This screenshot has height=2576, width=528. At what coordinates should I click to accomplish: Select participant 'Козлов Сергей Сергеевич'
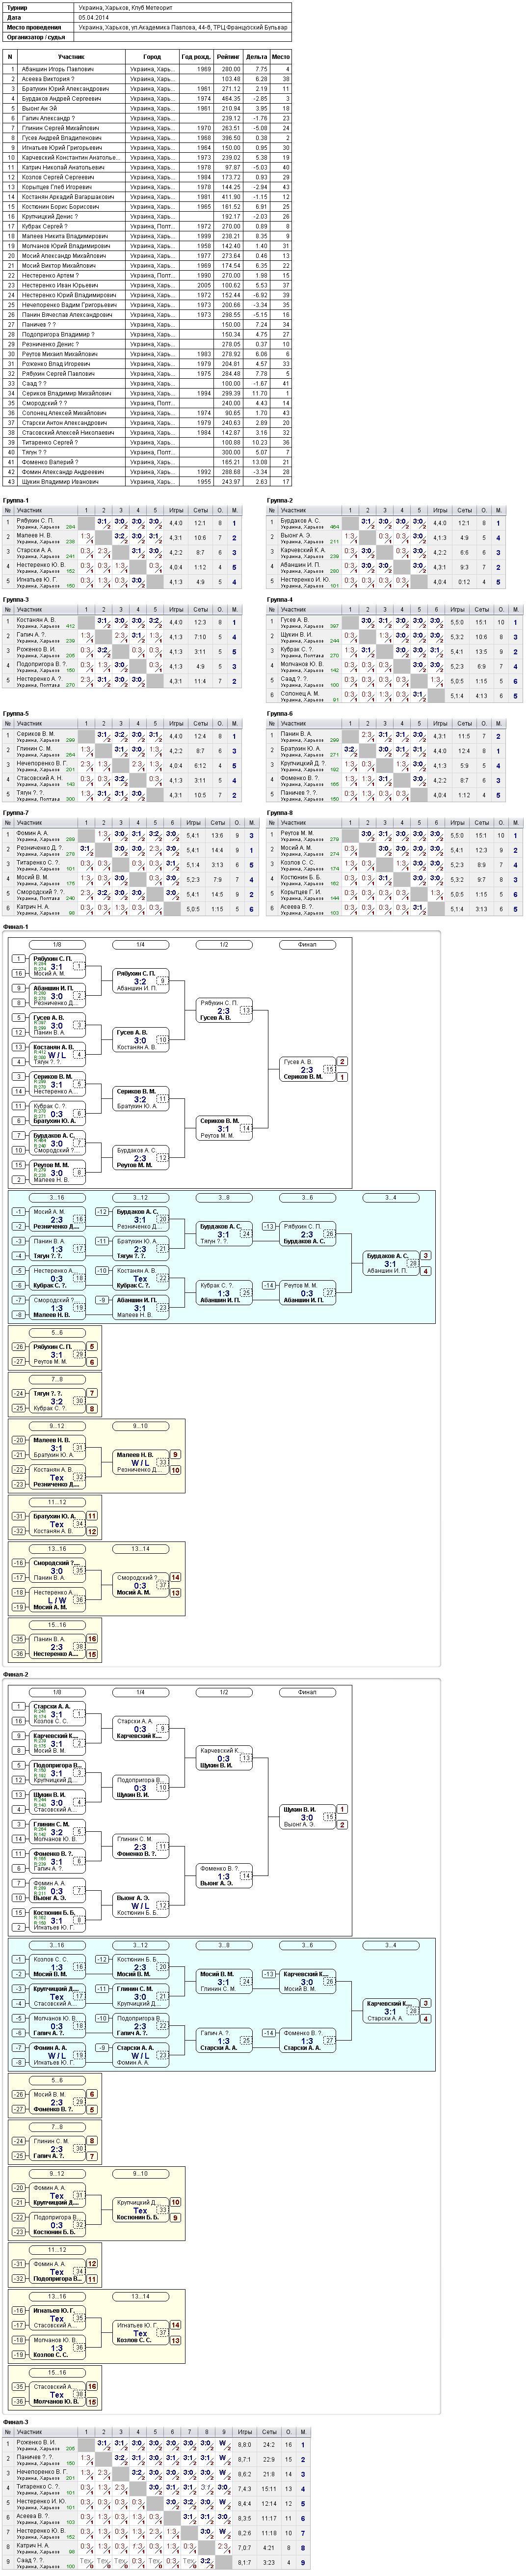tap(58, 177)
